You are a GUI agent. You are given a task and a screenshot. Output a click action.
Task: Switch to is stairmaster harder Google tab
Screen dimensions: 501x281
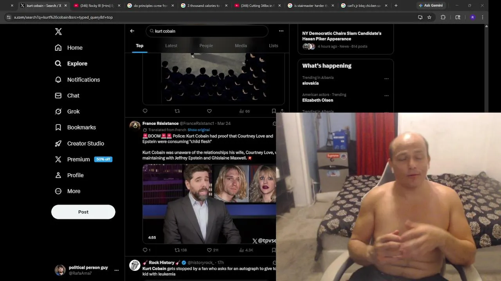click(x=311, y=5)
